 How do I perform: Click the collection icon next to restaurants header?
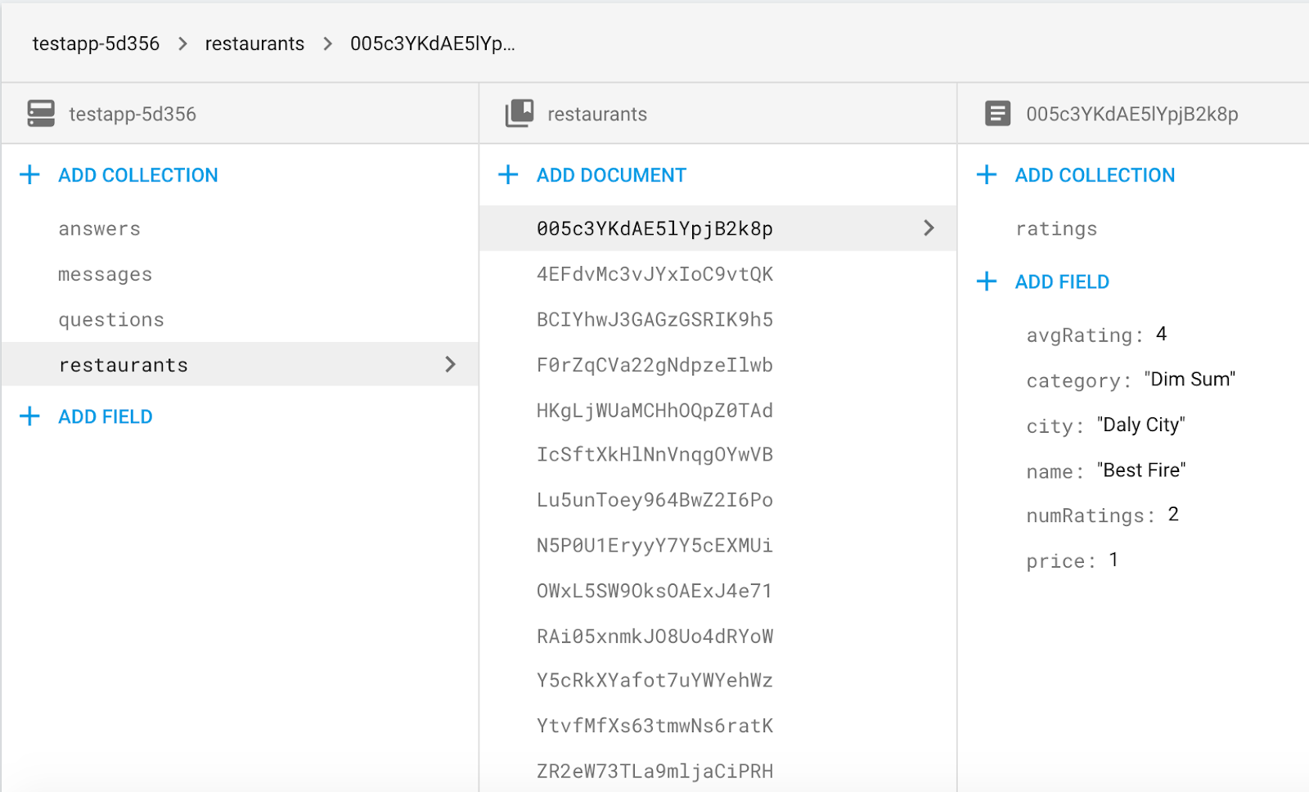(x=518, y=113)
